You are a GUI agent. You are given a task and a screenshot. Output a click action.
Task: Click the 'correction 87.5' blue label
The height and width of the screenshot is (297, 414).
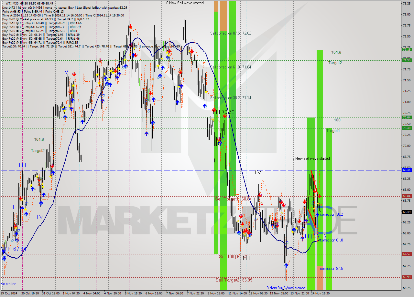tap(332, 269)
